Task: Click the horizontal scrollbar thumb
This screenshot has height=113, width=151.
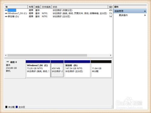Action: point(47,55)
